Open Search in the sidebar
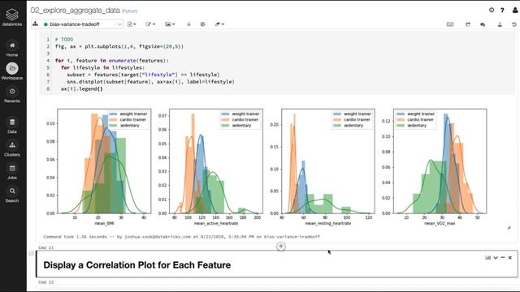 coord(12,195)
